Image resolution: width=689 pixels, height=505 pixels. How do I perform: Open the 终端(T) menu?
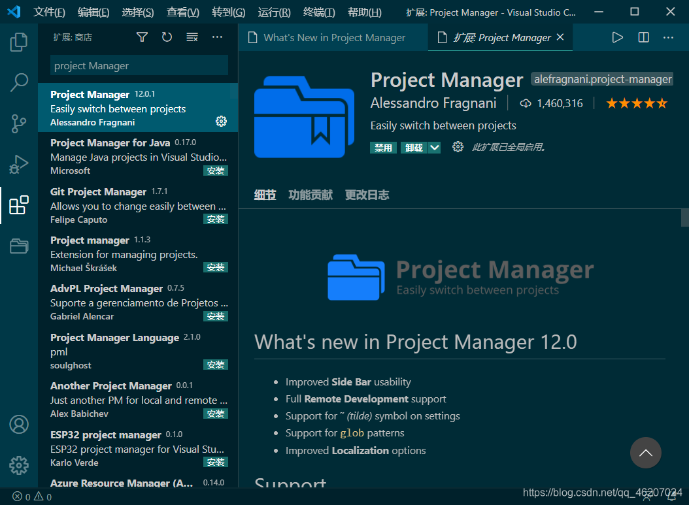pos(319,12)
